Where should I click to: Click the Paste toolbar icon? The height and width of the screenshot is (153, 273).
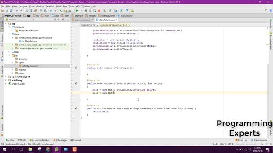point(35,11)
